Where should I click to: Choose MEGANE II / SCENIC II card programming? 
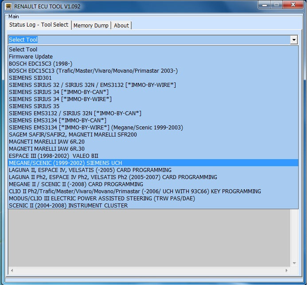76,184
